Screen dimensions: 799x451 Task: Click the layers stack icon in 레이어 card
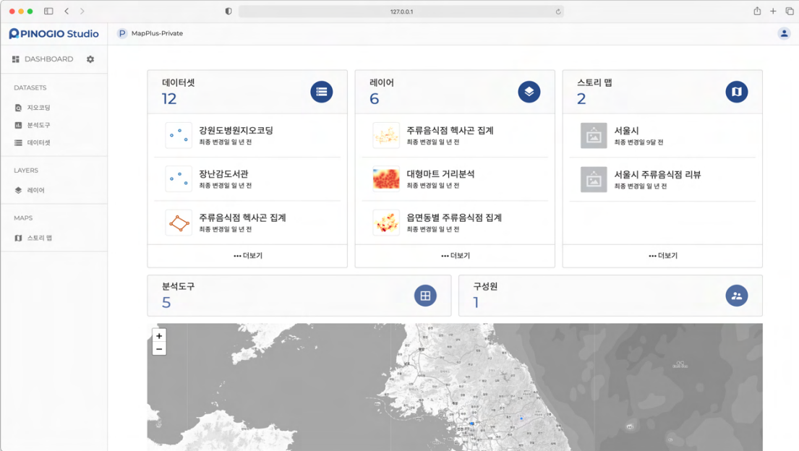[529, 92]
